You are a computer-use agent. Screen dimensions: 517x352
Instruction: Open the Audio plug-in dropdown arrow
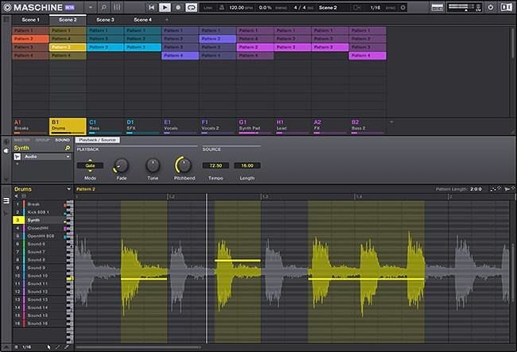coord(68,157)
